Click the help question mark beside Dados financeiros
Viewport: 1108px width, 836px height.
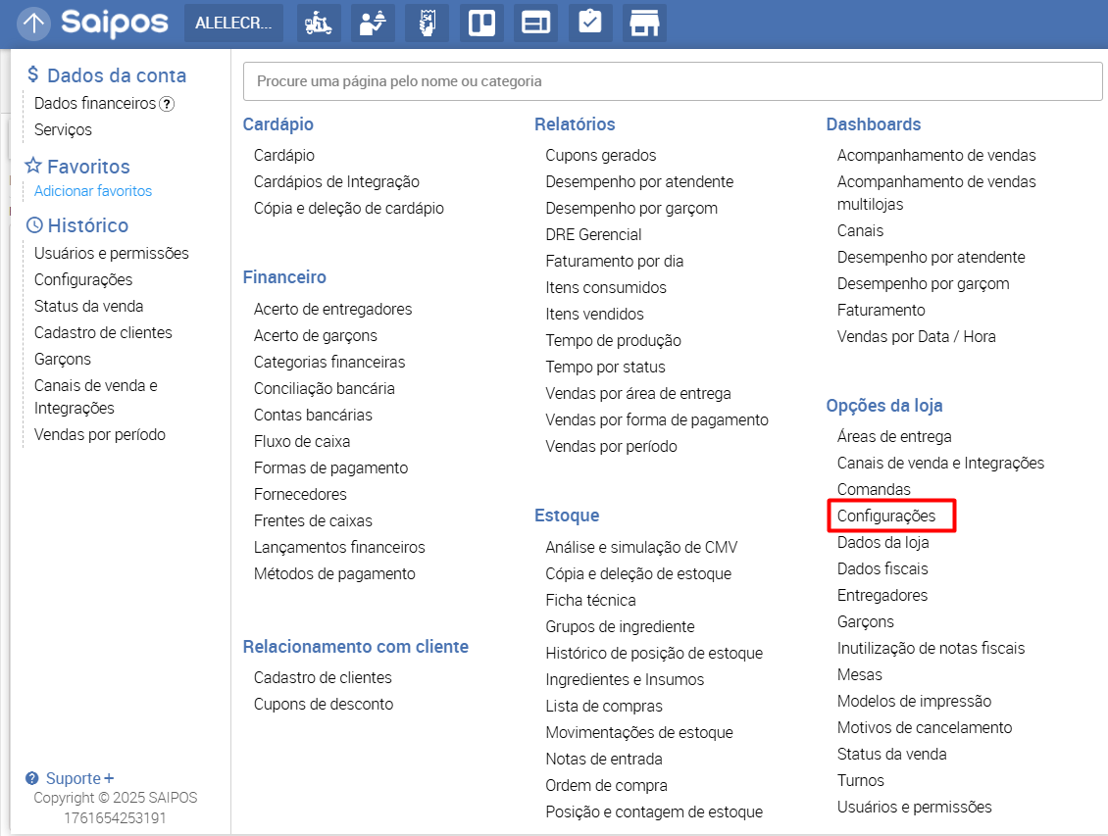point(167,104)
